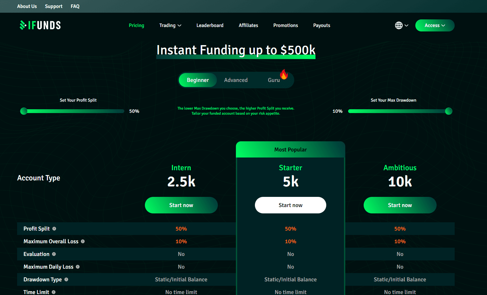The height and width of the screenshot is (295, 487).
Task: Select the Advanced tier toggle
Action: point(236,80)
